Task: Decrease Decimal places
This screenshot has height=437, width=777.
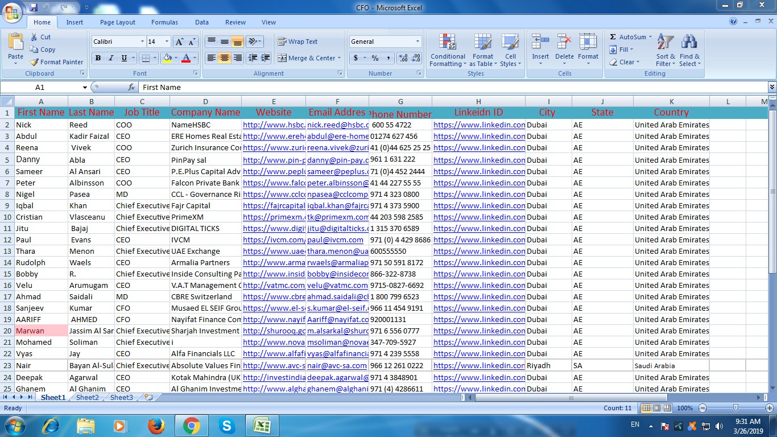Action: (416, 58)
